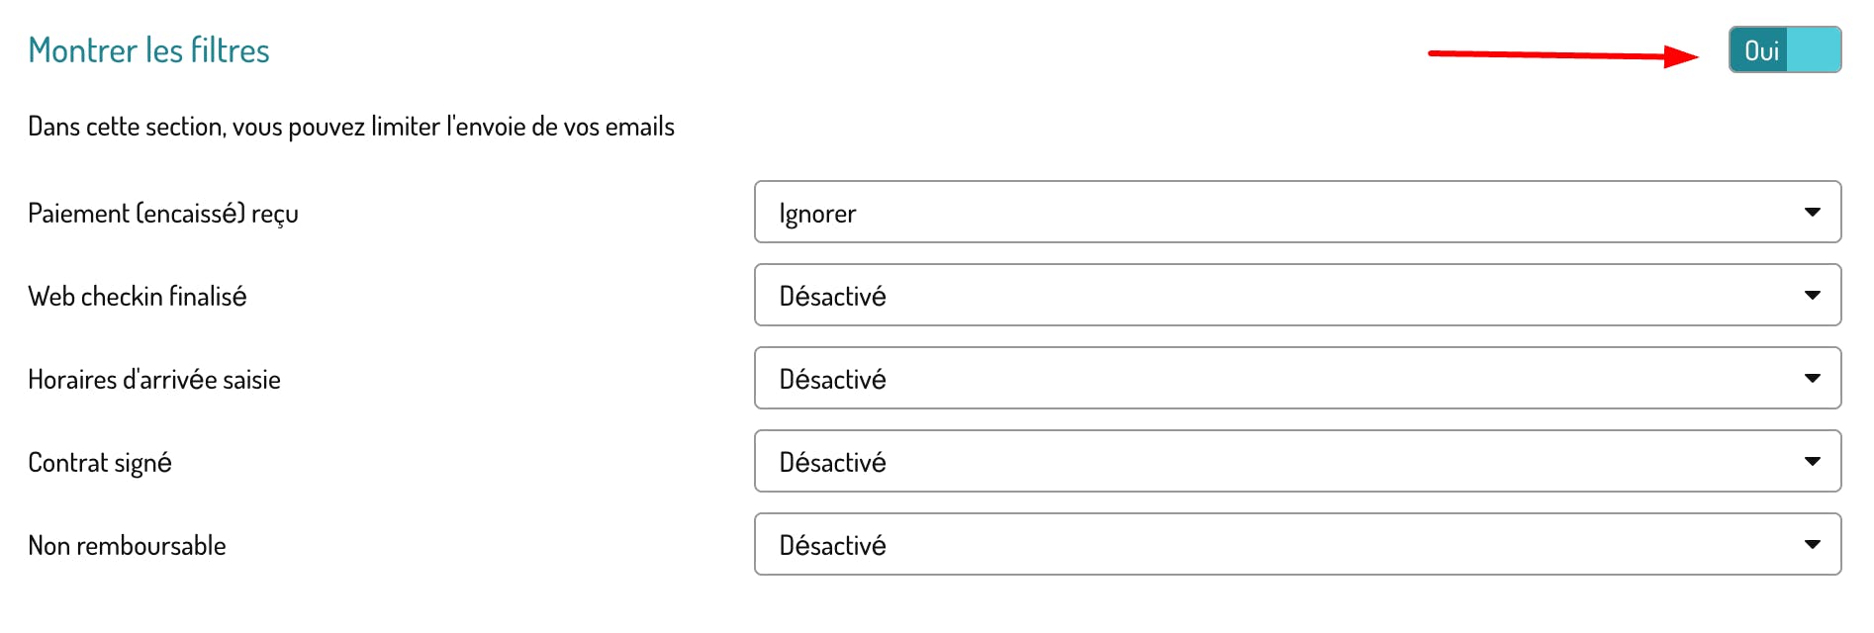Viewport: 1874px width, 633px height.
Task: Click the 'Web checkin finalisé' label
Action: [138, 297]
